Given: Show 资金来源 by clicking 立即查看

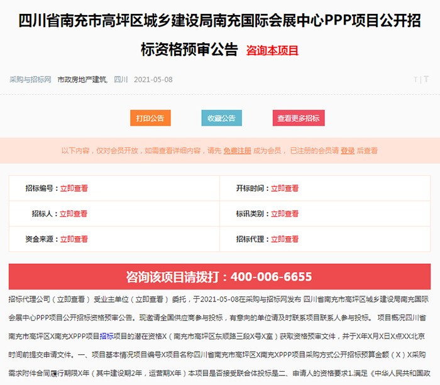Looking at the screenshot, I should [74, 239].
